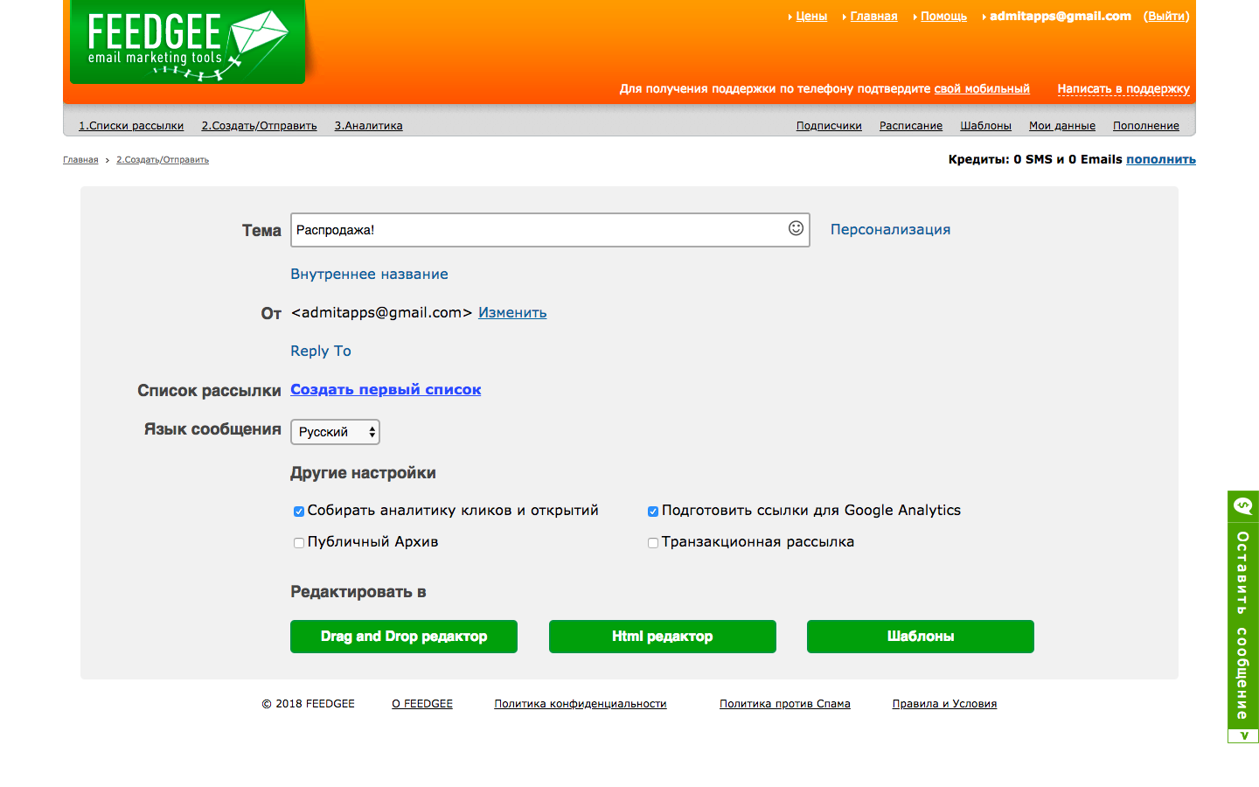Open the Шаблоны navigation item
The image size is (1259, 787).
985,125
